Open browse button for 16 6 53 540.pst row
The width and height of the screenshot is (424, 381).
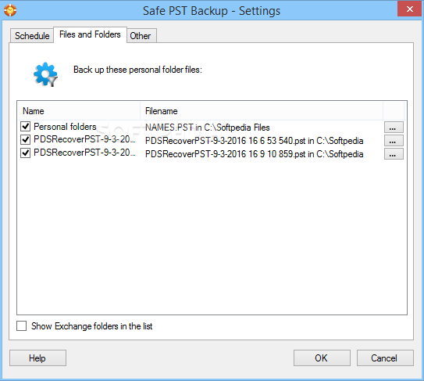[x=394, y=141]
